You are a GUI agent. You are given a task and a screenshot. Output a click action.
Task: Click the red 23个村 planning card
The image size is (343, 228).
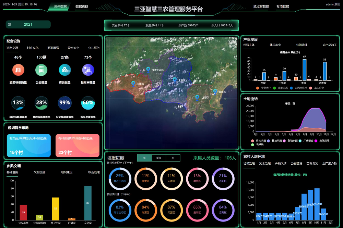78,145
